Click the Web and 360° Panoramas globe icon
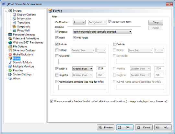Image resolution: width=175 pixels, height=134 pixels. coord(10,43)
